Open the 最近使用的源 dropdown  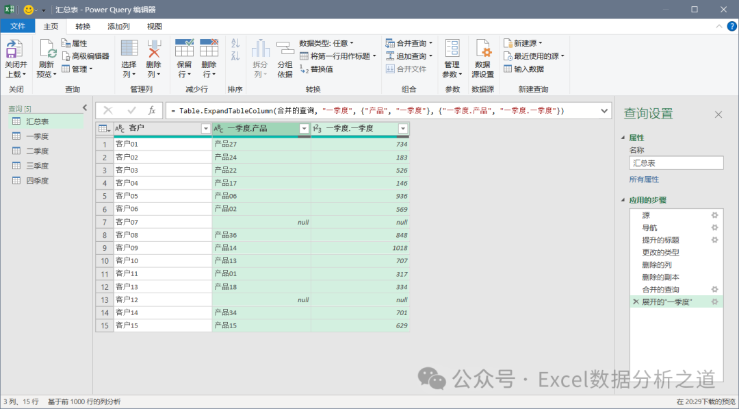coord(534,55)
